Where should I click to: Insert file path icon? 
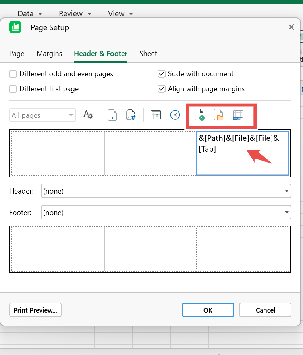[199, 115]
